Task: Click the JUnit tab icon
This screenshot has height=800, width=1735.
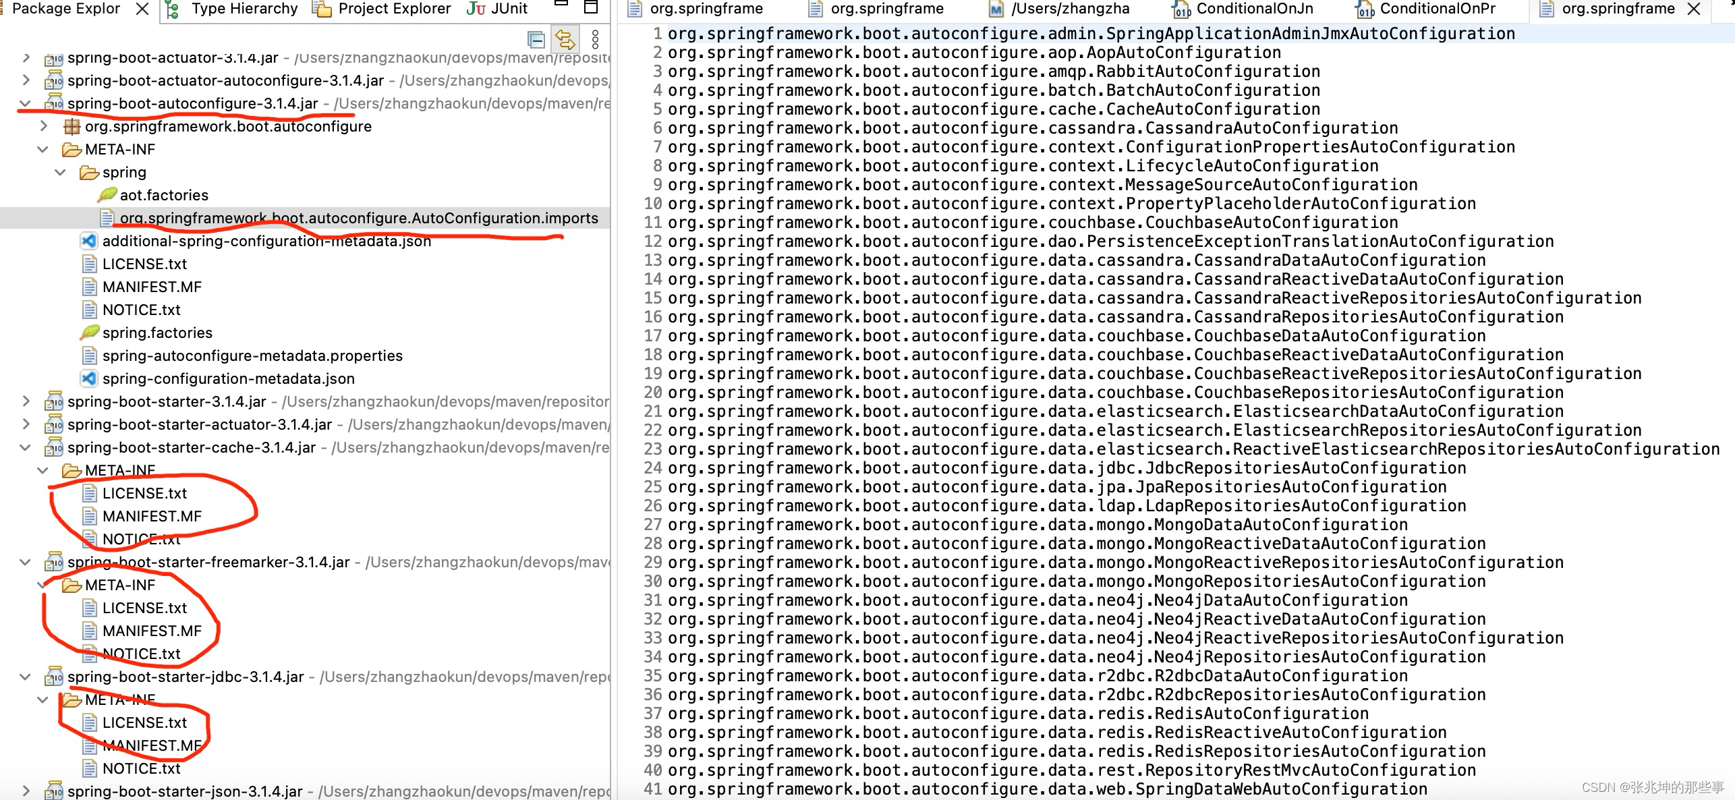Action: [x=476, y=9]
